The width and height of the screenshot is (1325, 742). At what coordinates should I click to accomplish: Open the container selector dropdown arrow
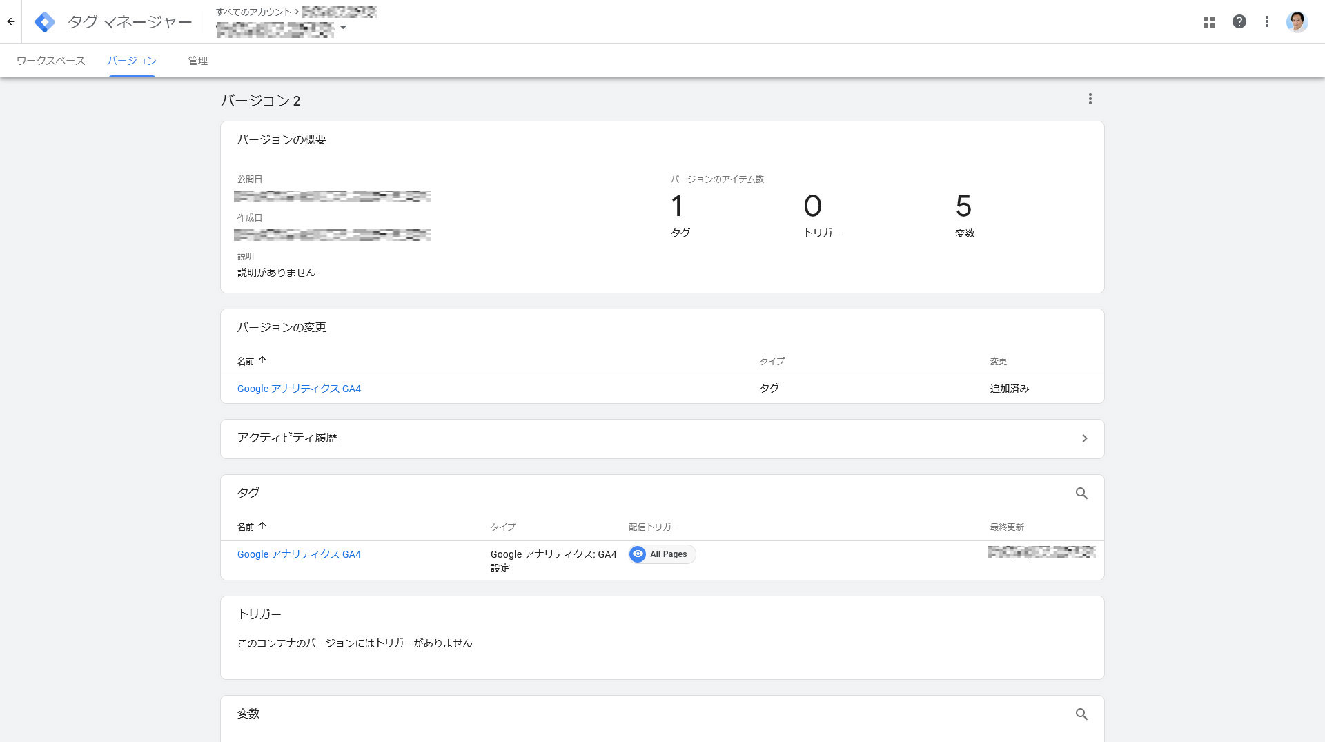coord(343,28)
